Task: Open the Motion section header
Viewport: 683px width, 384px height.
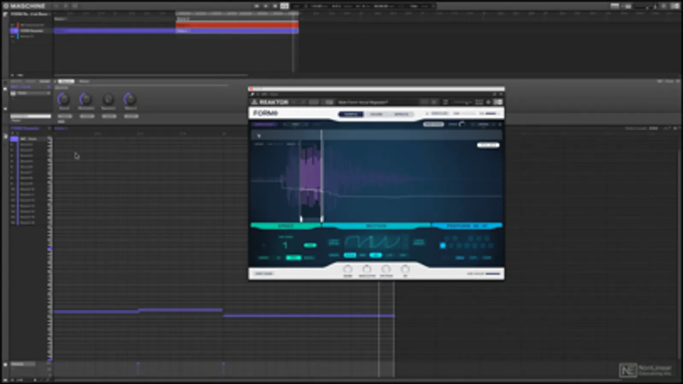Action: [x=376, y=226]
